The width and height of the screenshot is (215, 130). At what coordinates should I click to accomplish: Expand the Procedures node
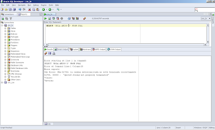tap(5, 40)
